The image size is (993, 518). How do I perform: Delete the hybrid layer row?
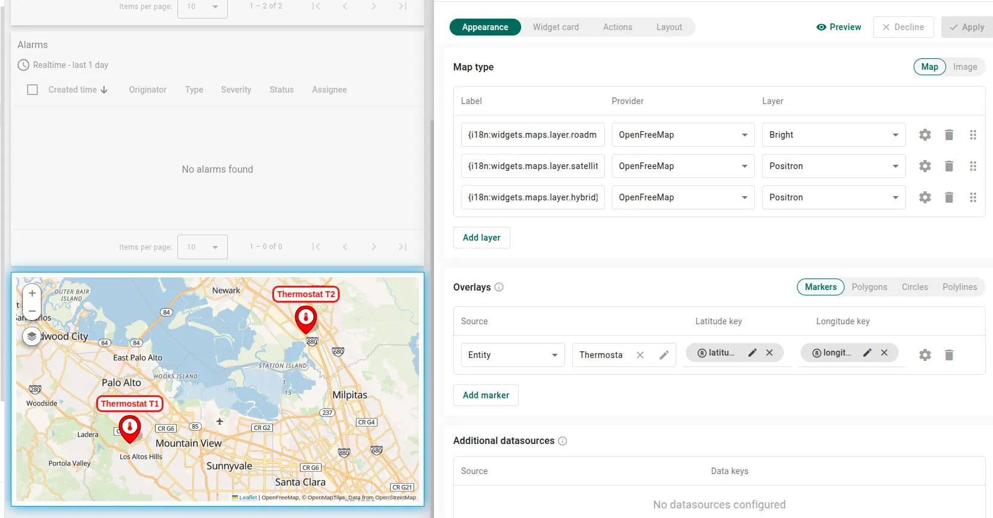click(x=949, y=197)
